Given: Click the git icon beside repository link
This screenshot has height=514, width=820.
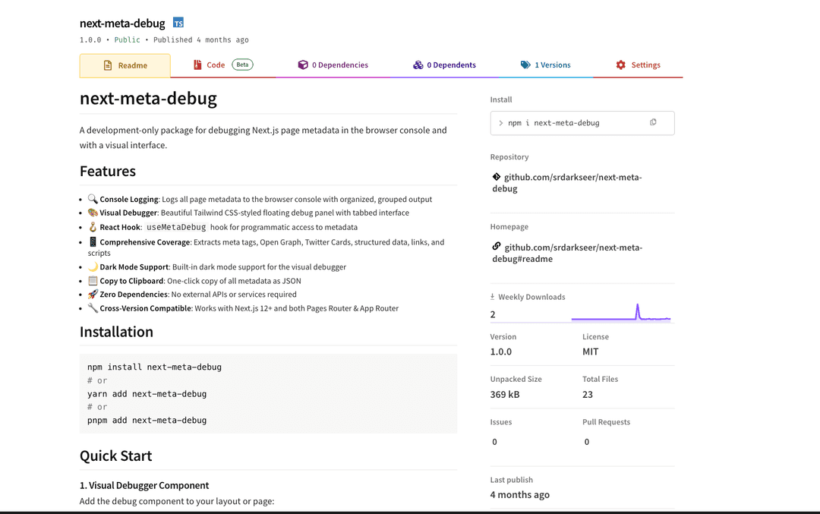Looking at the screenshot, I should coord(497,176).
